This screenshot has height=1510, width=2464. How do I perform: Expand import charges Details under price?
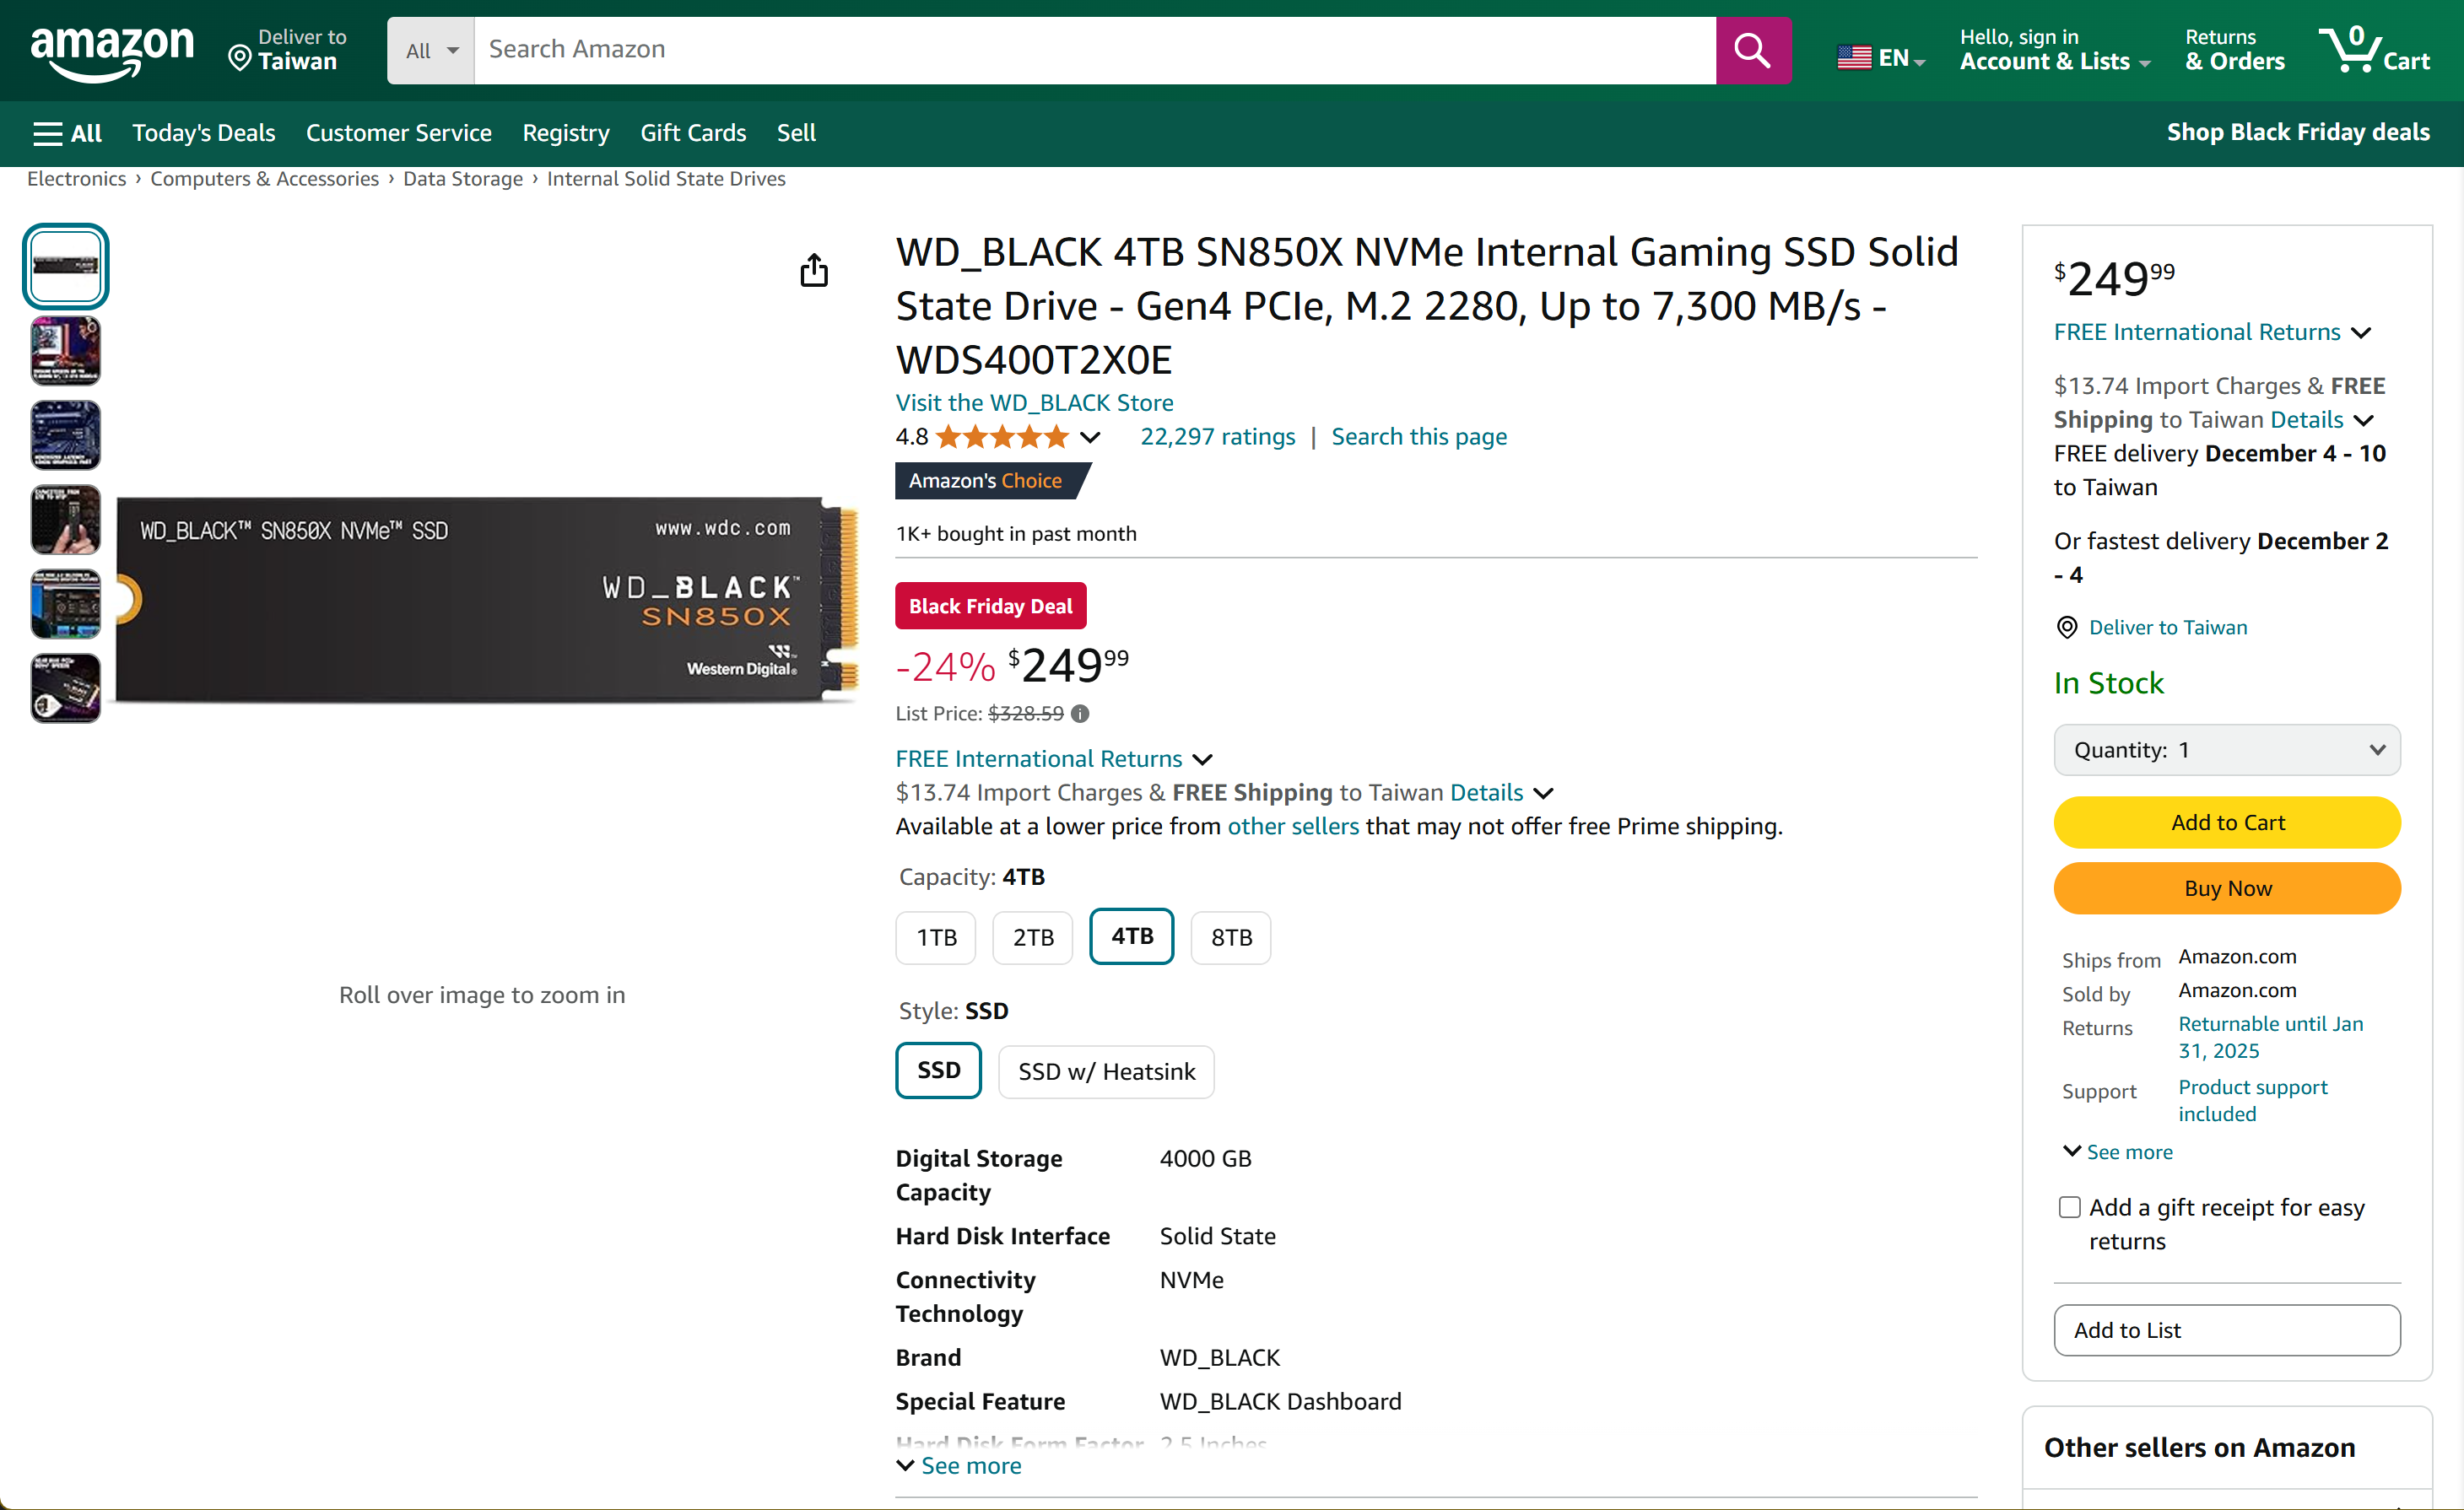click(1502, 793)
